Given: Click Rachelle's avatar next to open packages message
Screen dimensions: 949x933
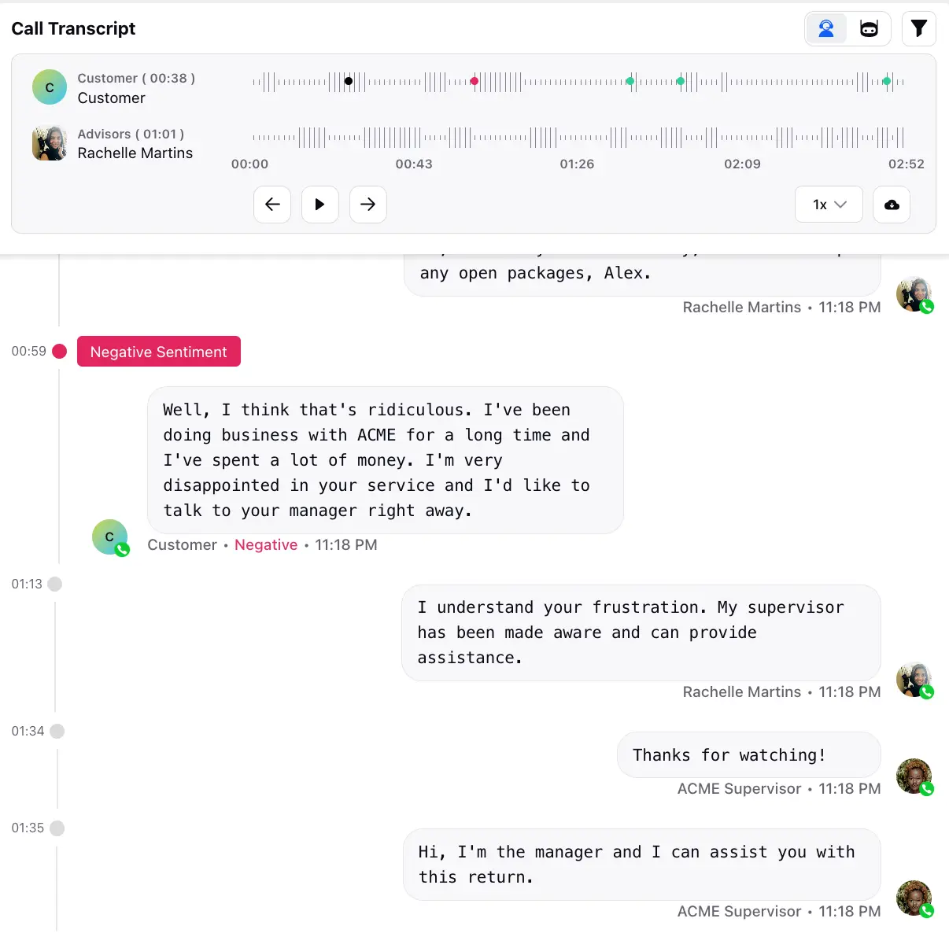Looking at the screenshot, I should (x=914, y=295).
